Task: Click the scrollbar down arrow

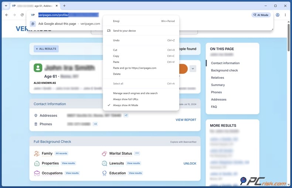Action: click(x=289, y=185)
